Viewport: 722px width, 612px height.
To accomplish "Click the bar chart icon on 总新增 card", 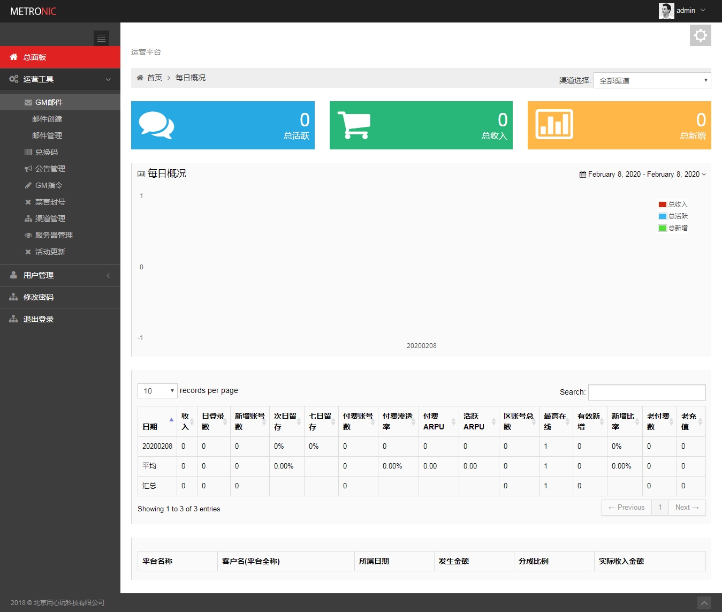I will tap(554, 124).
